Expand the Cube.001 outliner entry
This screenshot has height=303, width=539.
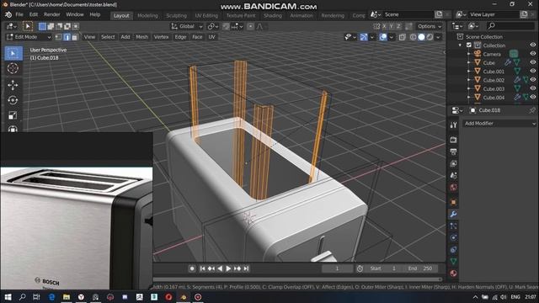(x=468, y=71)
